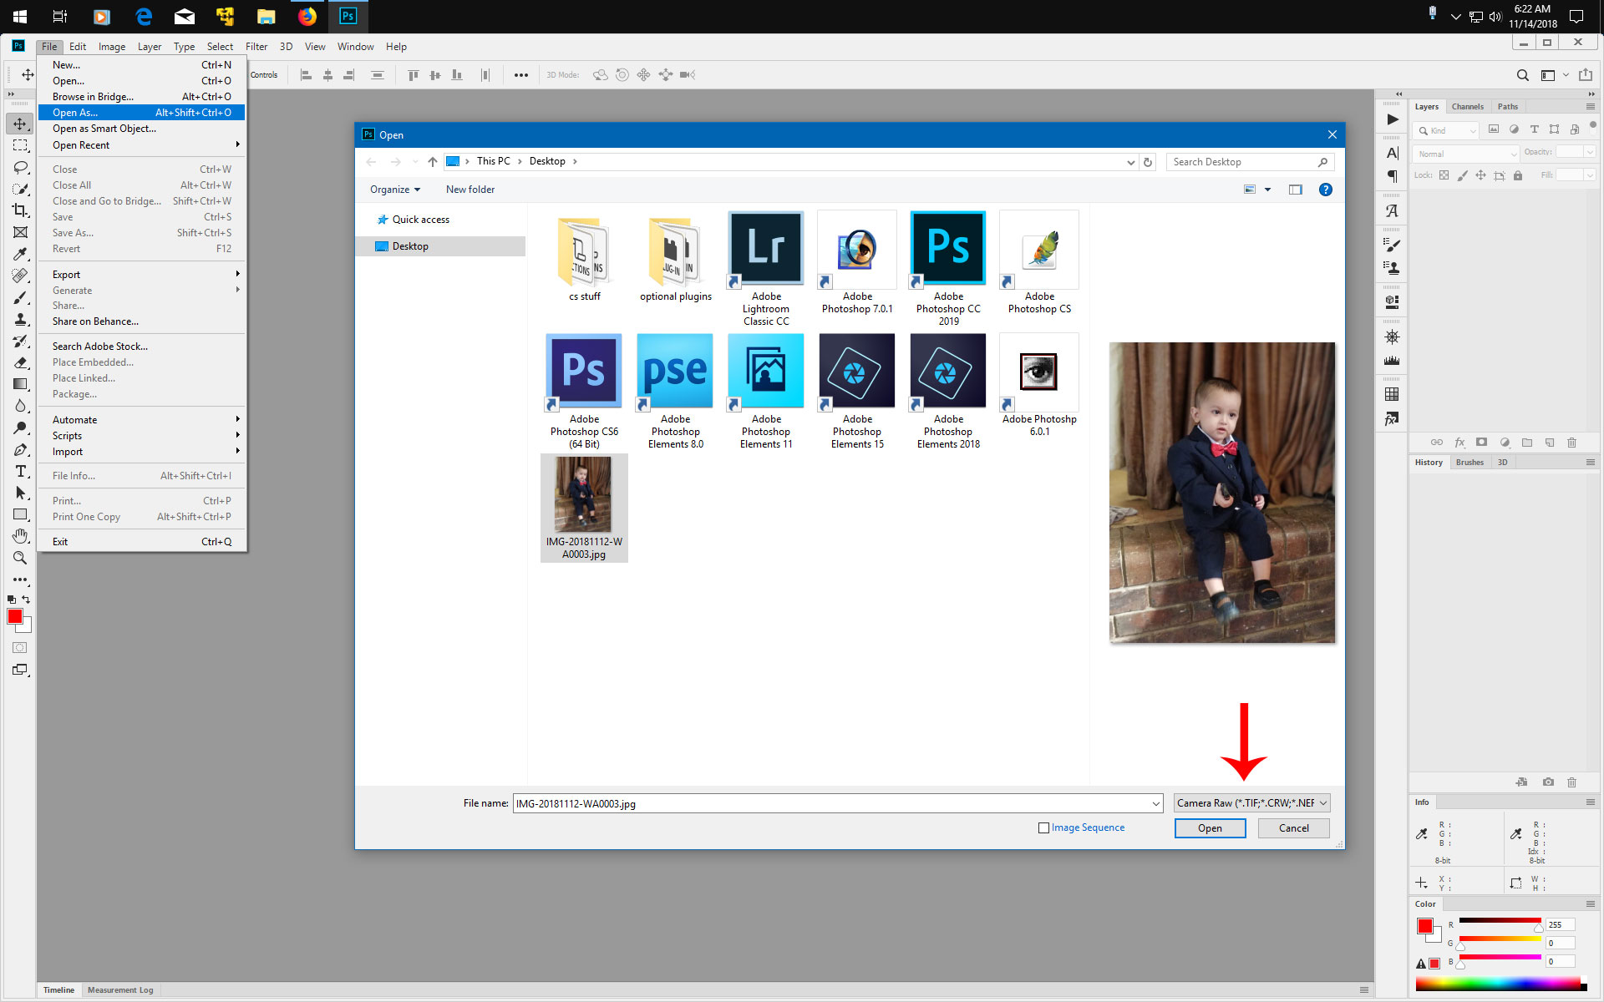Select the Hand tool

tap(20, 536)
